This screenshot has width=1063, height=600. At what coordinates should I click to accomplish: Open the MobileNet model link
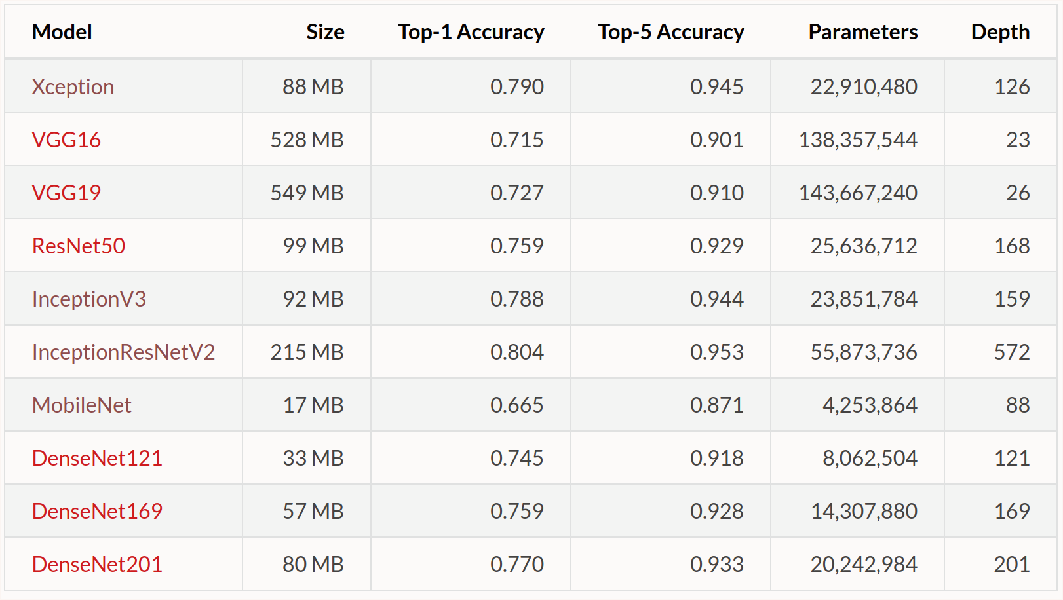tap(82, 405)
